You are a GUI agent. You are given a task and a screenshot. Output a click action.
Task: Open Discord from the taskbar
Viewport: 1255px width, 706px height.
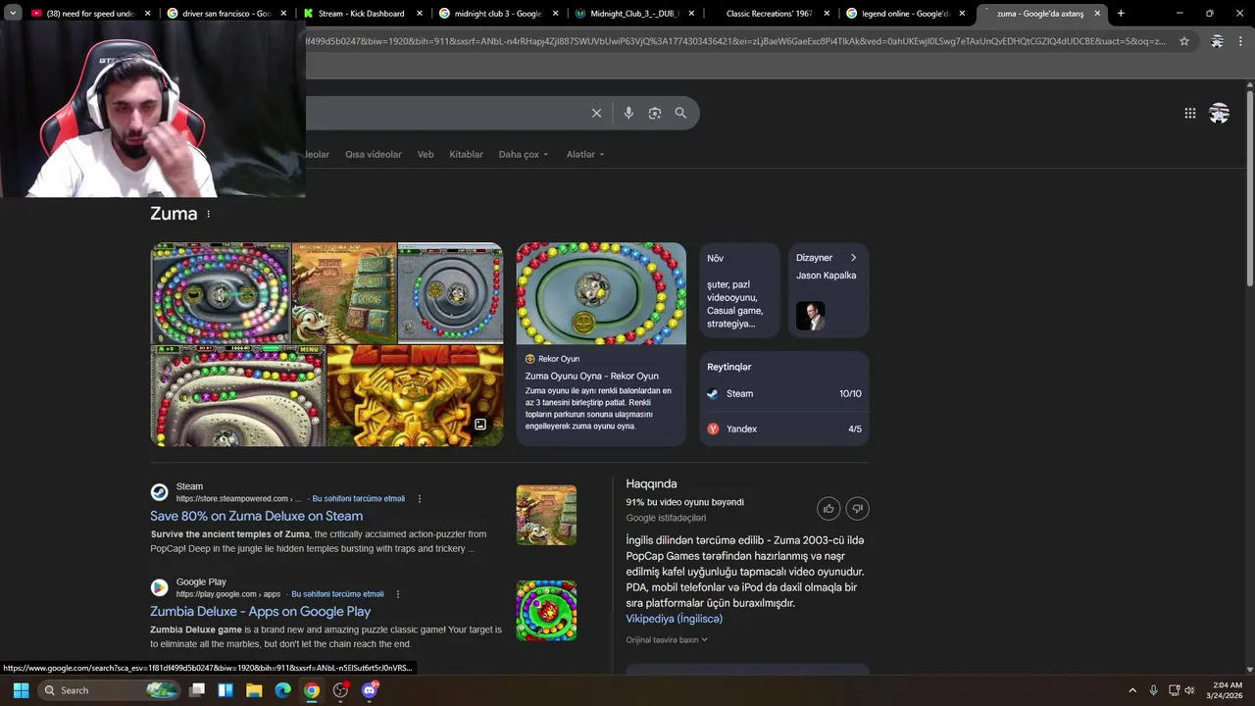pyautogui.click(x=370, y=690)
